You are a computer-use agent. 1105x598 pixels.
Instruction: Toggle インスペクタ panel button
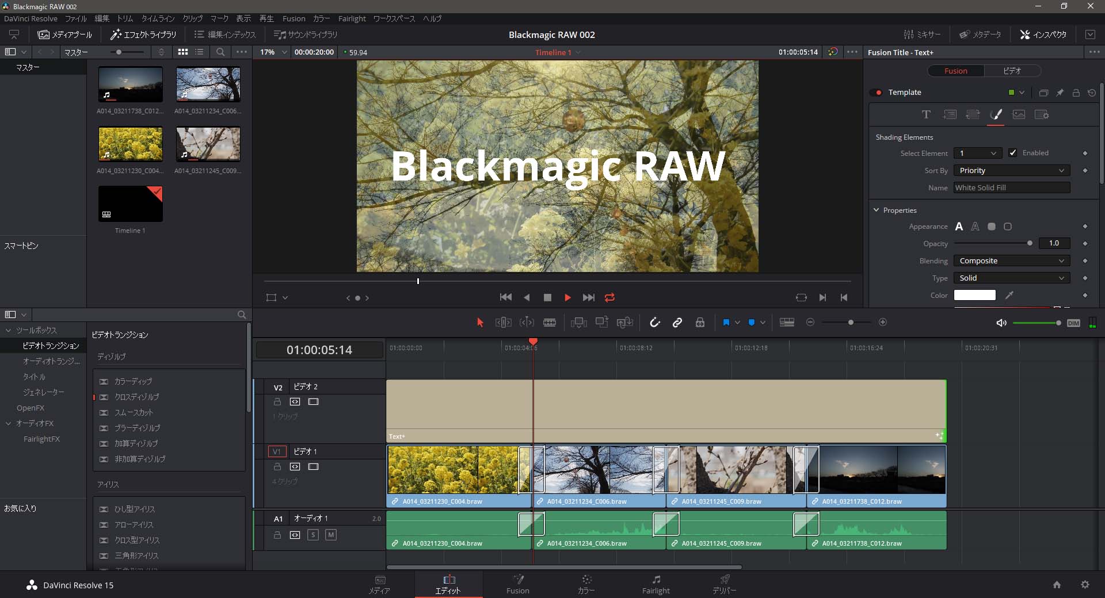pyautogui.click(x=1043, y=34)
